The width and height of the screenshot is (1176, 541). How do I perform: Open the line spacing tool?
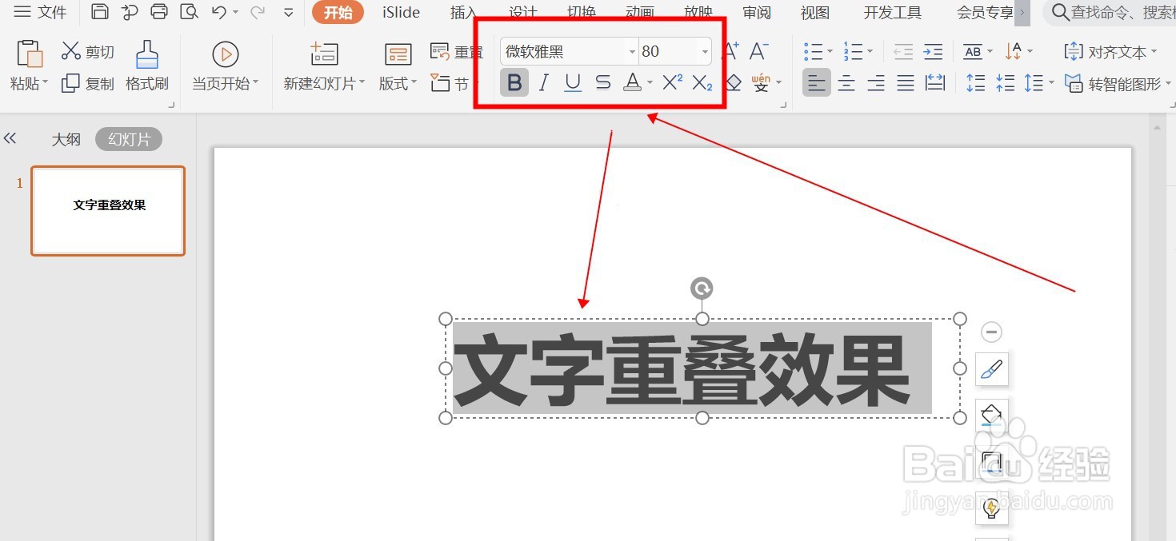[1034, 82]
